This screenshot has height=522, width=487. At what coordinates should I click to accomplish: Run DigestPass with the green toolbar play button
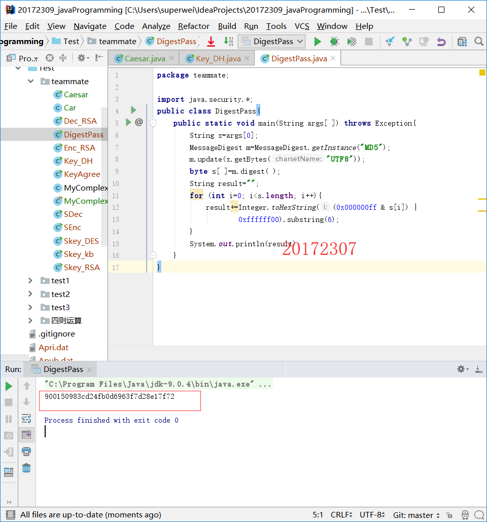318,42
